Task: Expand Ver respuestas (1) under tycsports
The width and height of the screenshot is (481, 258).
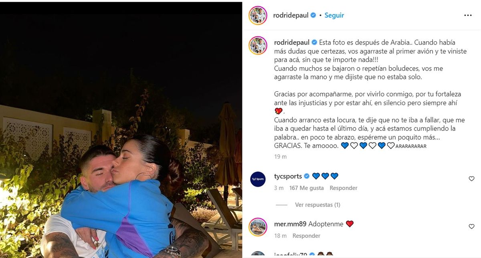Action: [x=317, y=205]
